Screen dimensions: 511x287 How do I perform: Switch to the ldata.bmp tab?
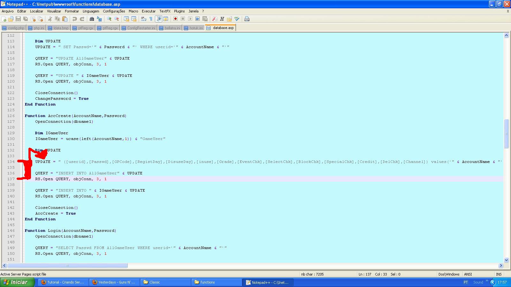point(58,28)
